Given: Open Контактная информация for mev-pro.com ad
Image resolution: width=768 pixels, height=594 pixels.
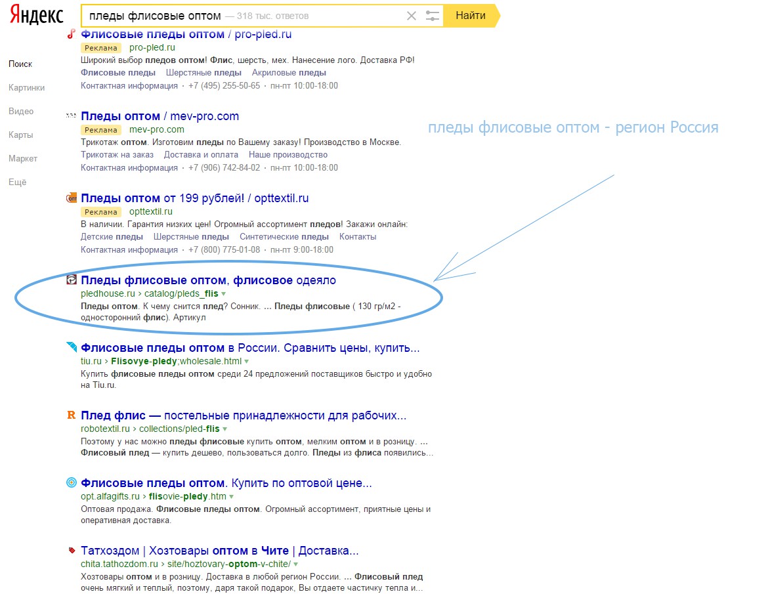Looking at the screenshot, I should coord(129,168).
